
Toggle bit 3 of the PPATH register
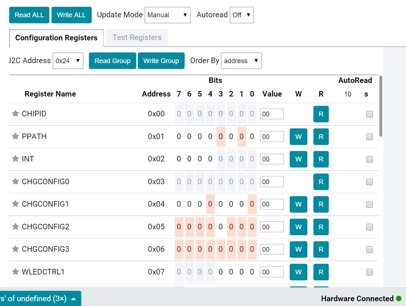pyautogui.click(x=221, y=136)
